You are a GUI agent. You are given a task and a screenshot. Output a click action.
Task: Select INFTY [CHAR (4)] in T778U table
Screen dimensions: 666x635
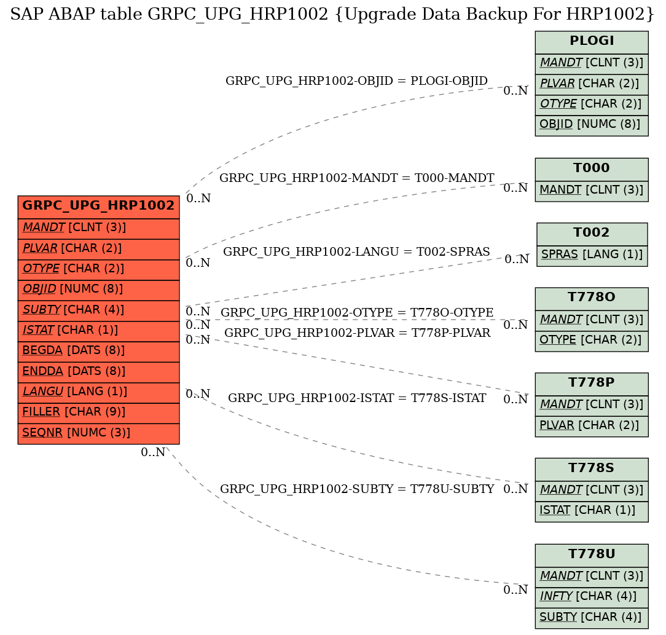click(x=592, y=598)
